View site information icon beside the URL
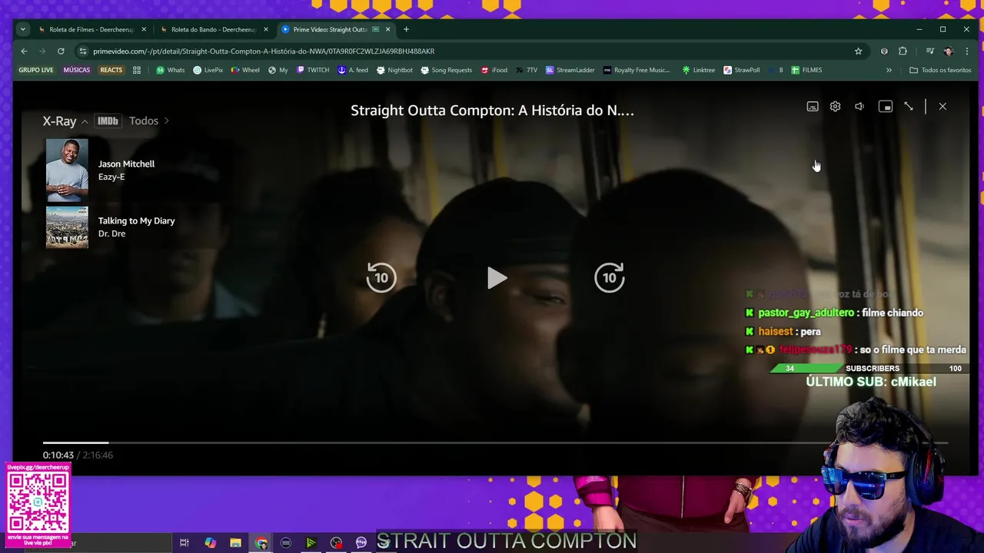This screenshot has width=984, height=553. click(x=82, y=51)
